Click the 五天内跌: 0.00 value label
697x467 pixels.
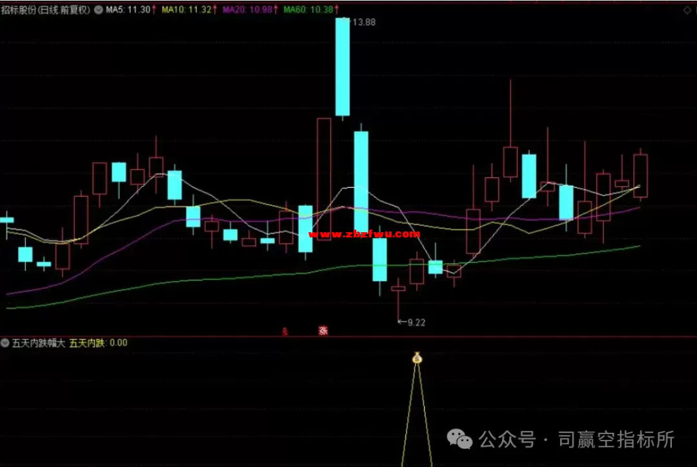tap(98, 343)
